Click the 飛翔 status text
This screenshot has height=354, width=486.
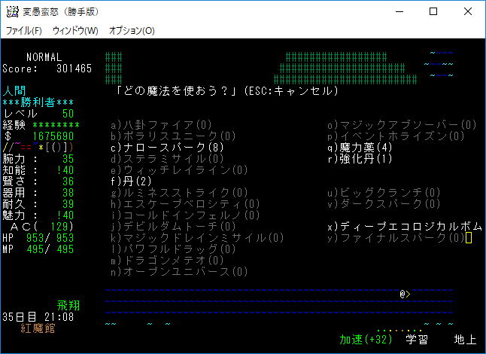pos(68,306)
